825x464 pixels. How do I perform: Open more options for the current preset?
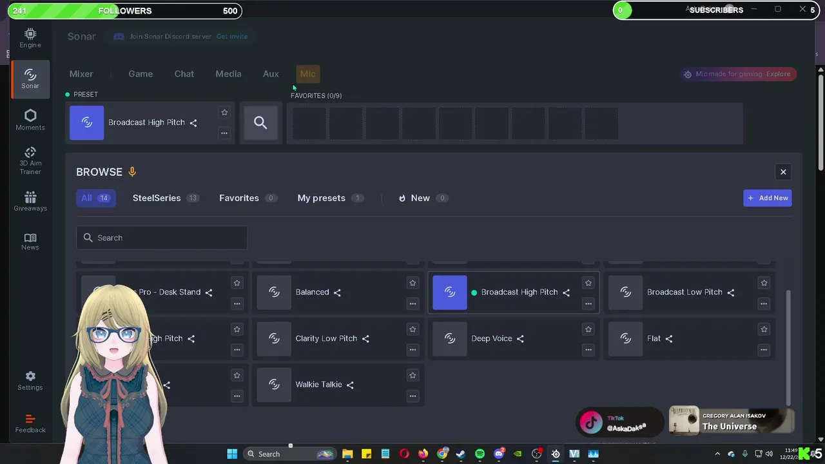click(224, 133)
